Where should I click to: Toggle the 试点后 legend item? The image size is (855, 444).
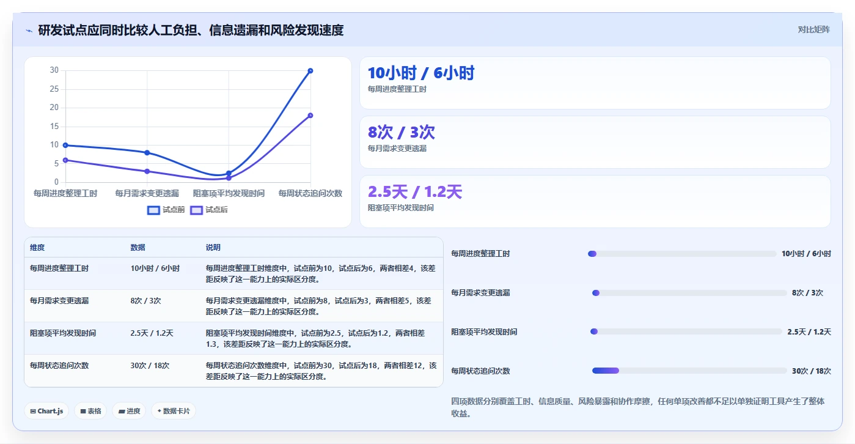(208, 210)
